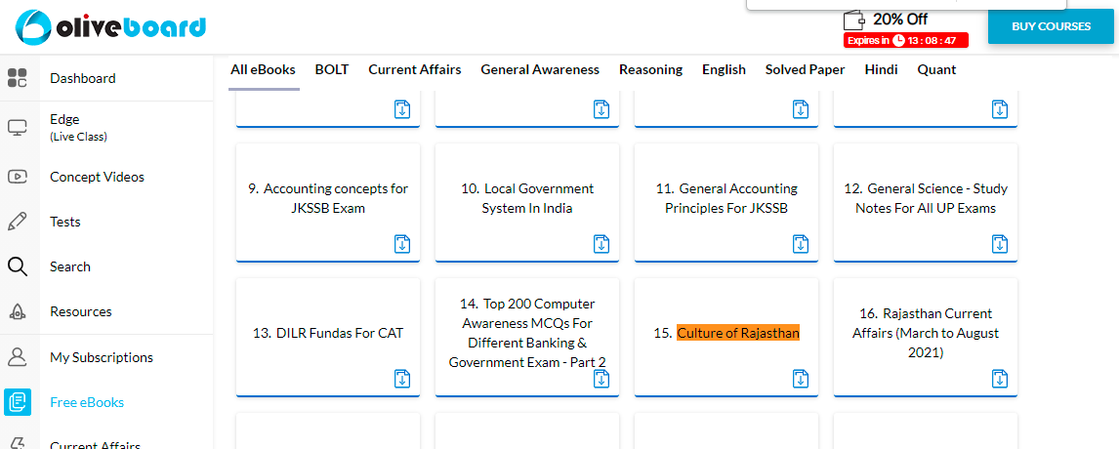The image size is (1119, 449).
Task: Click the Free eBooks sidebar icon
Action: tap(18, 402)
